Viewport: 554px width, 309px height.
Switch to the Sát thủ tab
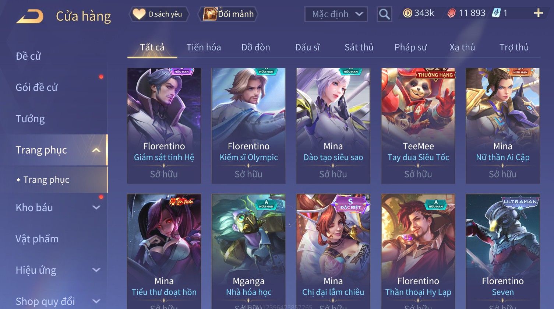click(x=359, y=47)
